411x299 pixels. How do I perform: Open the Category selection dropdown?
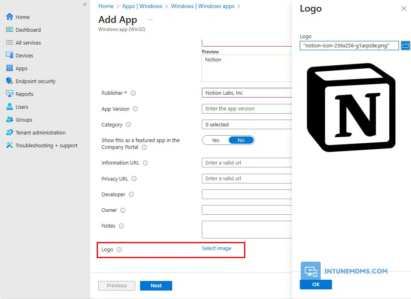[246, 125]
